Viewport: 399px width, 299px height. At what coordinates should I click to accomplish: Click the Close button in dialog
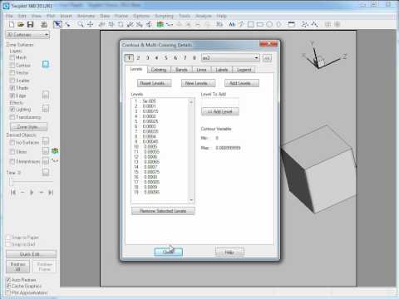[168, 252]
